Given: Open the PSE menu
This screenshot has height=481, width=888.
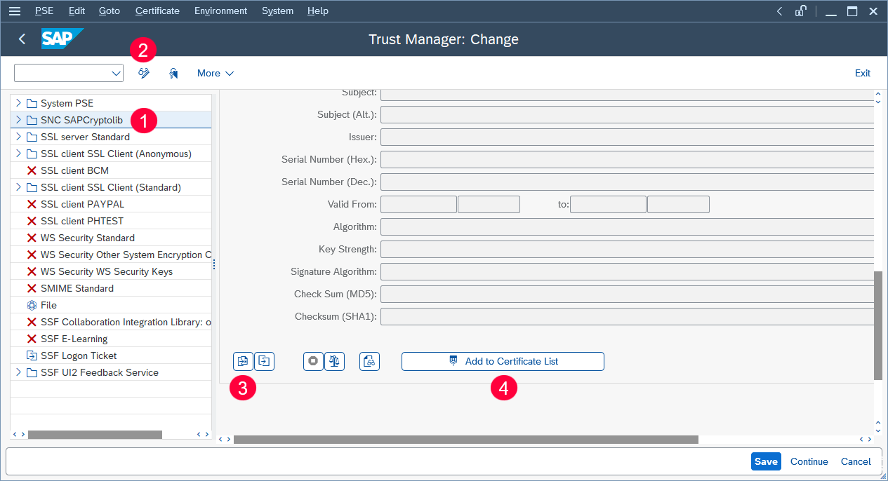Looking at the screenshot, I should coord(44,11).
